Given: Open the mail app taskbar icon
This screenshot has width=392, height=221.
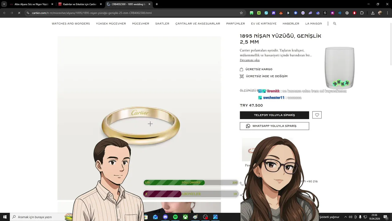Looking at the screenshot, I should (155, 217).
